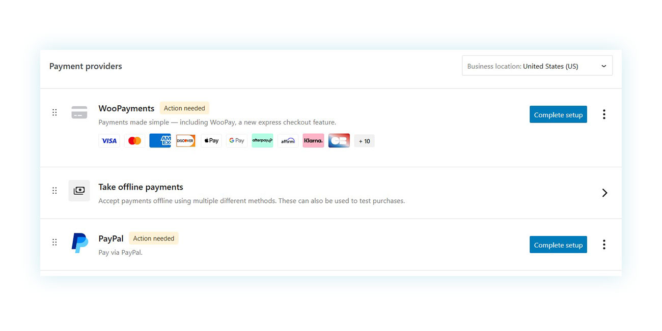Image resolution: width=662 pixels, height=331 pixels.
Task: Click the WooPayments title text
Action: point(126,108)
